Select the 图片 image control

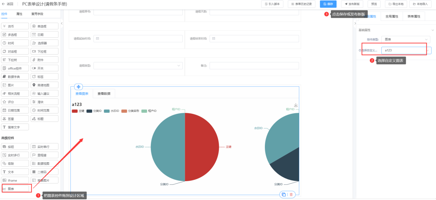[x=15, y=85]
